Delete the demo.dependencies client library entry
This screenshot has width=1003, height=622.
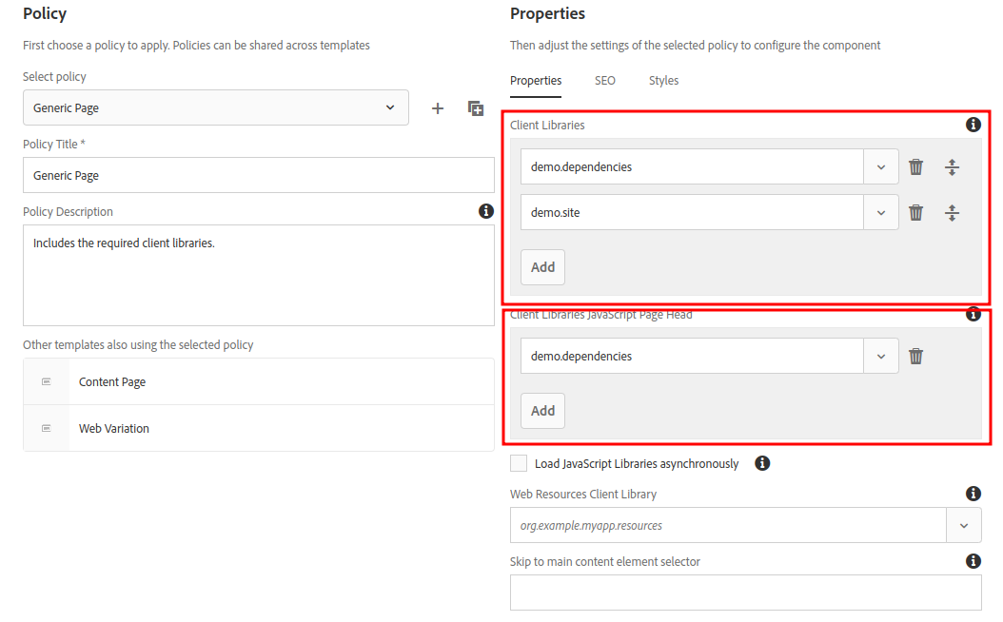pyautogui.click(x=915, y=166)
